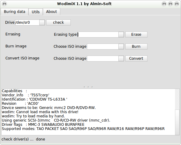Open the window menu icon in title bar
The image size is (181, 145).
click(4, 4)
